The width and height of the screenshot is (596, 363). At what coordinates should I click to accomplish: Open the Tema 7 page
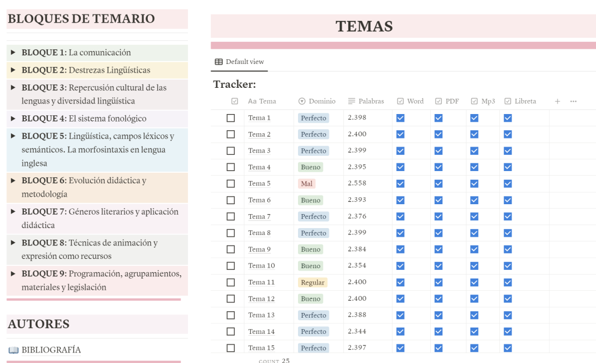point(259,216)
